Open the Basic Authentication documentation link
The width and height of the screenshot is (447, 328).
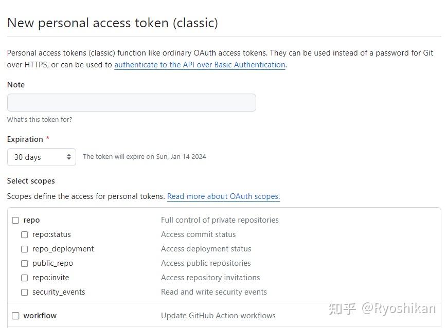tap(200, 64)
